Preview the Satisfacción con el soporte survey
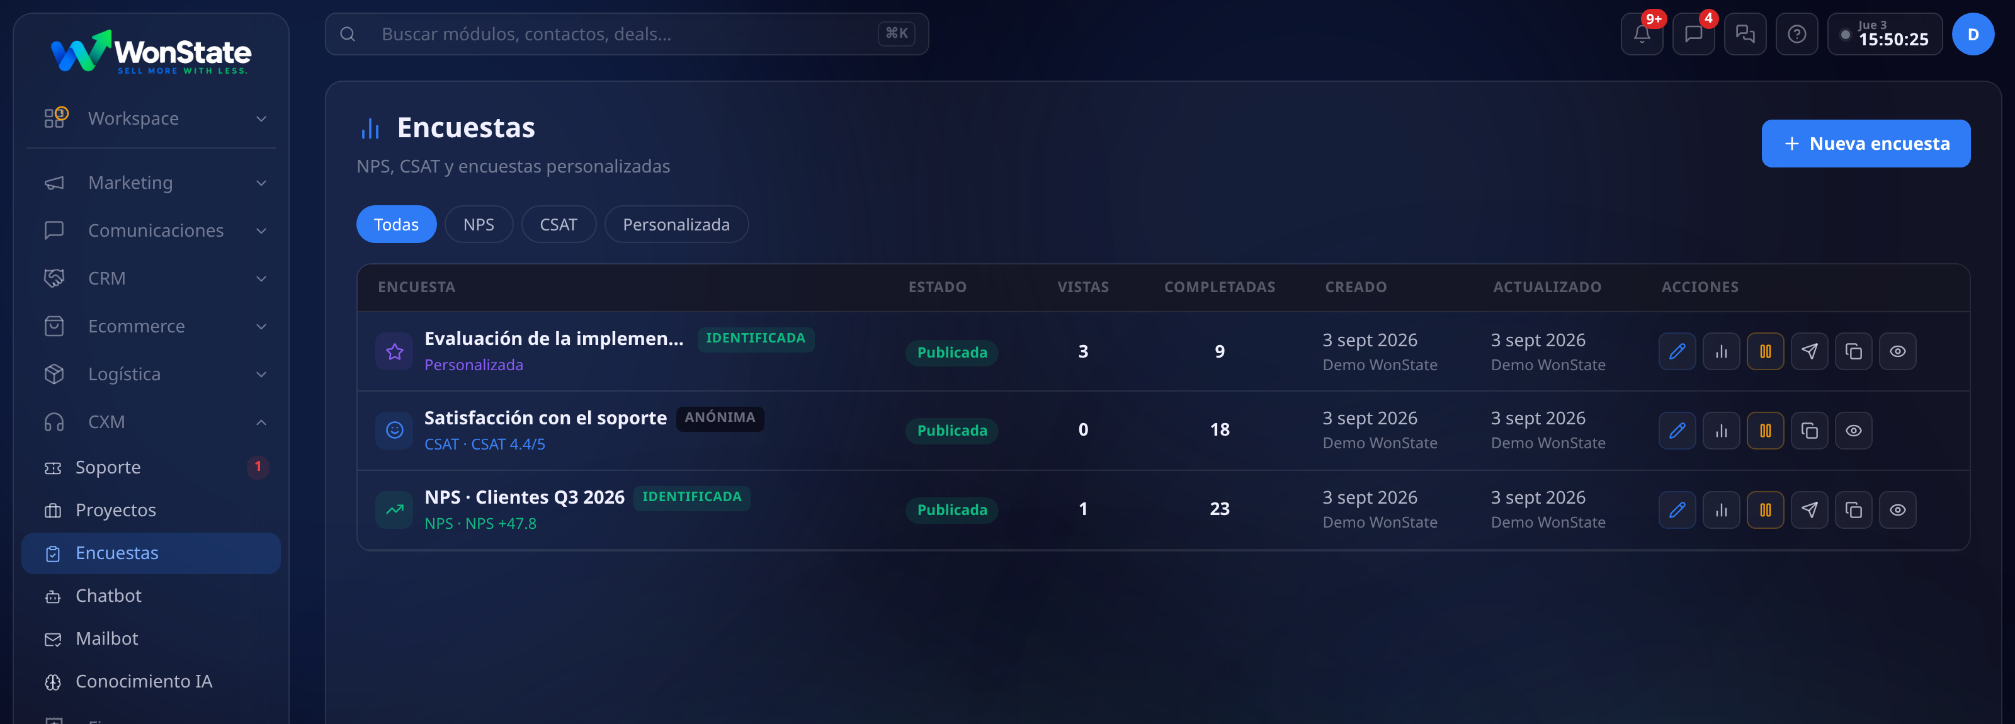This screenshot has height=724, width=2015. tap(1854, 431)
